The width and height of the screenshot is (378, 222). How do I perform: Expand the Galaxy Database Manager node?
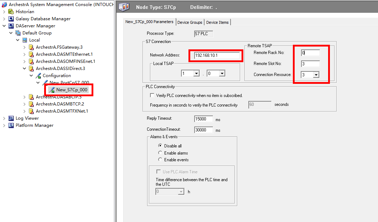pyautogui.click(x=4, y=19)
